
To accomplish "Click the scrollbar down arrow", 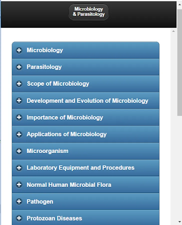I will pos(180,222).
